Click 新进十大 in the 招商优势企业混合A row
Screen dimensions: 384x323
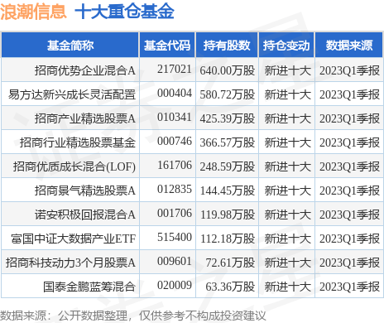(x=288, y=70)
